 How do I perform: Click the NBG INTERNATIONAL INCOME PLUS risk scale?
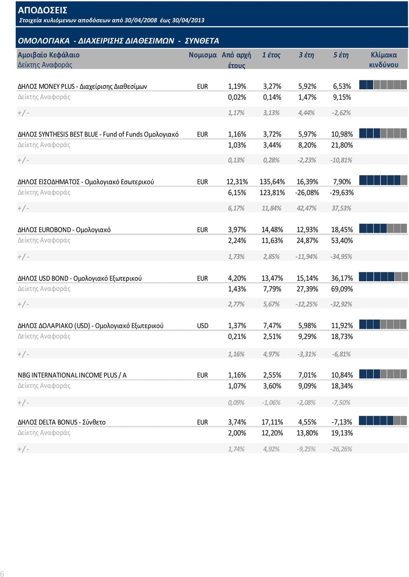[383, 374]
